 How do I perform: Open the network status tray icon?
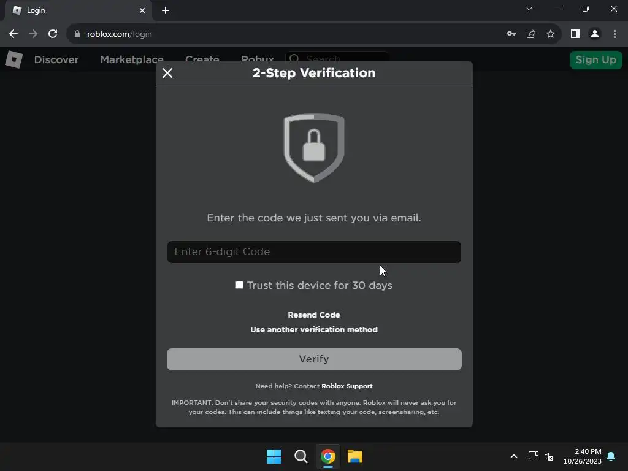pos(533,456)
